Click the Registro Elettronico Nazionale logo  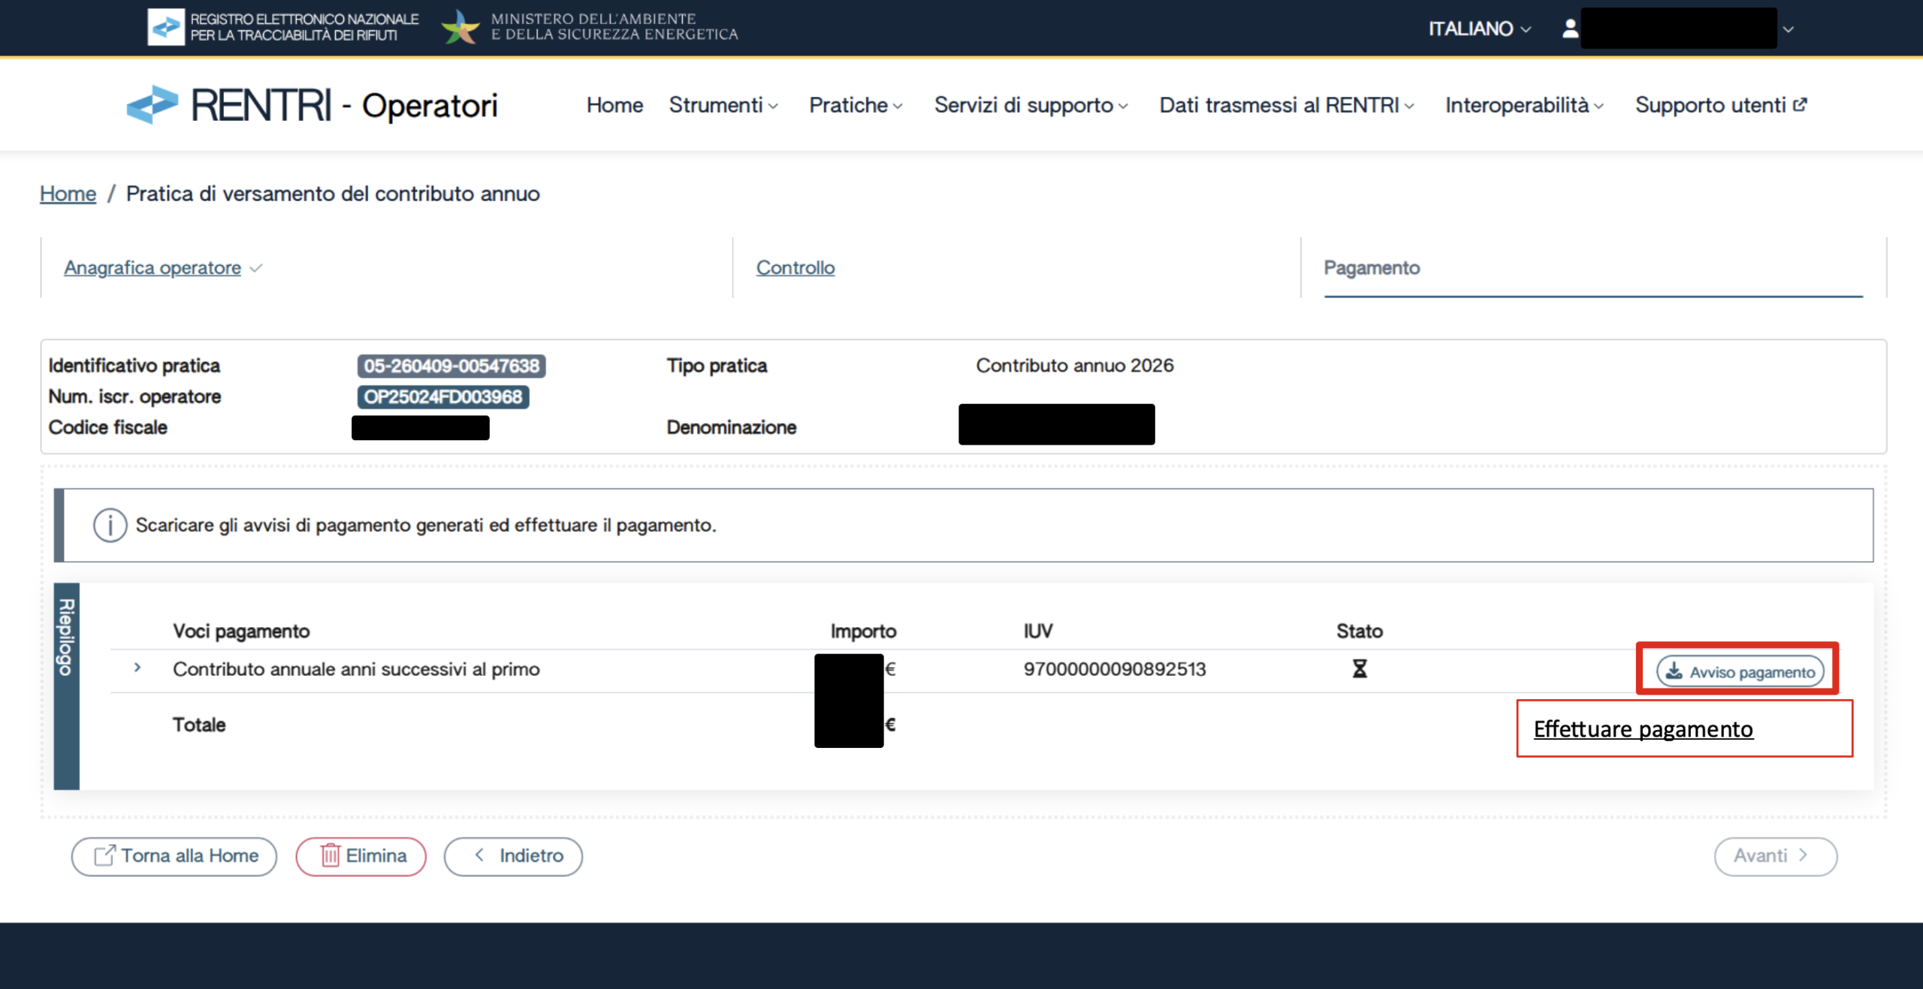[x=166, y=27]
